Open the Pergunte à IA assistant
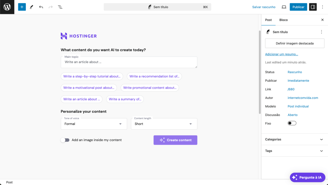The image size is (328, 185). click(x=307, y=177)
